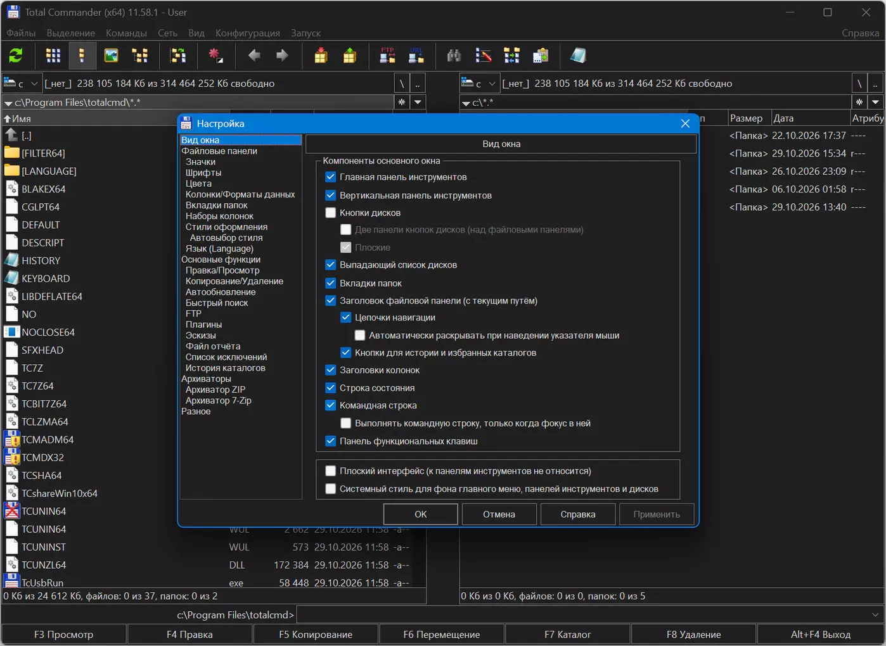The height and width of the screenshot is (646, 886).
Task: Switch to brief file list view icon
Action: coord(53,56)
